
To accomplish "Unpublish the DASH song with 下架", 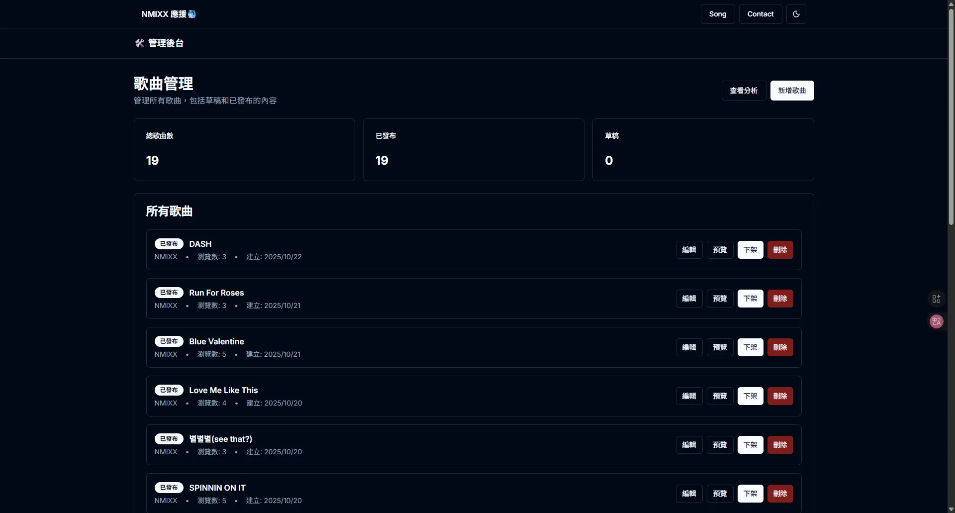I will [750, 250].
